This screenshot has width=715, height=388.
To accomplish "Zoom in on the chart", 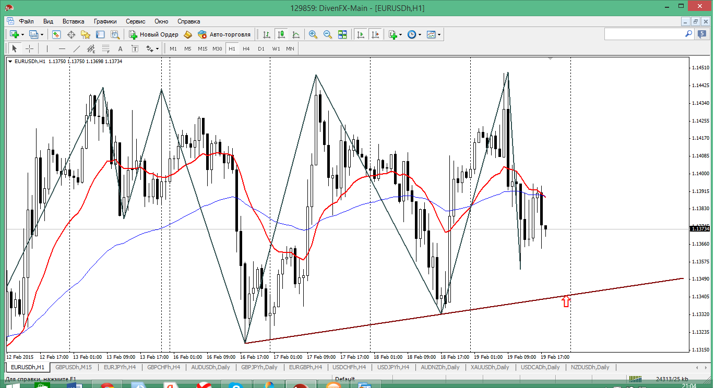I will tap(313, 34).
